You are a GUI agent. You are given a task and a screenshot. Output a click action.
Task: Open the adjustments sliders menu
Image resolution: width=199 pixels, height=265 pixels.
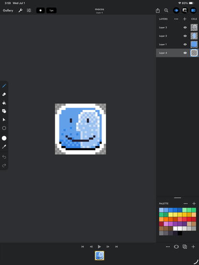click(x=29, y=11)
